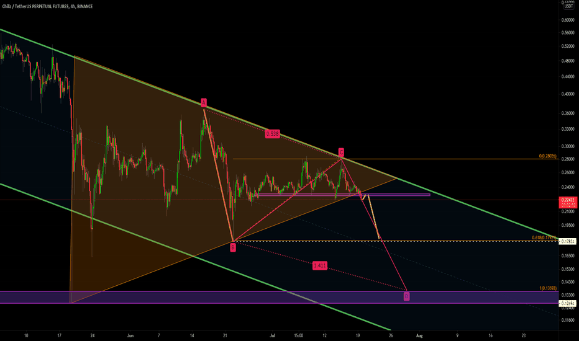Click the red current price label 0.22422
The width and height of the screenshot is (579, 341).
[x=568, y=200]
